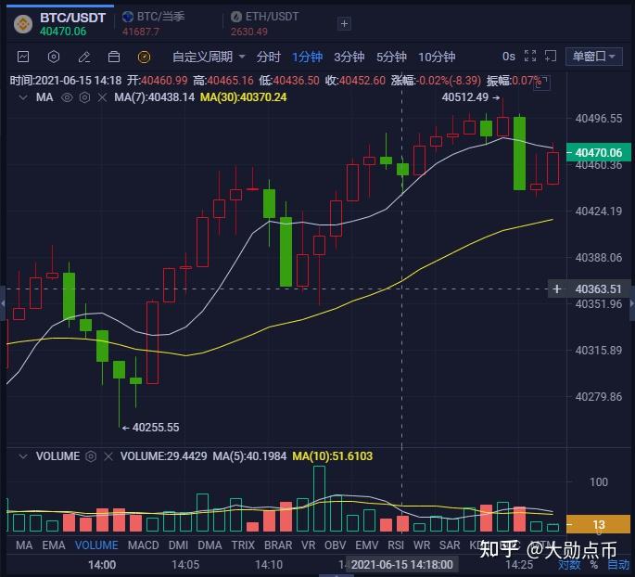
Task: Select the 10分钟 interval
Action: tap(437, 57)
